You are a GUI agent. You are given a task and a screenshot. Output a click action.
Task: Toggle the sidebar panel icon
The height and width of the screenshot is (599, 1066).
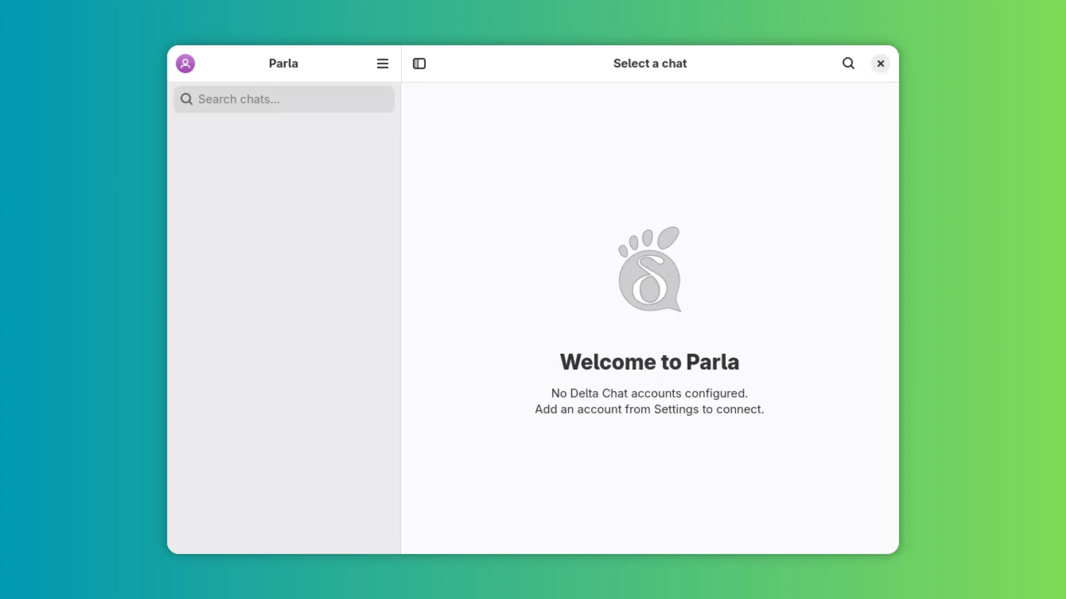pyautogui.click(x=419, y=63)
